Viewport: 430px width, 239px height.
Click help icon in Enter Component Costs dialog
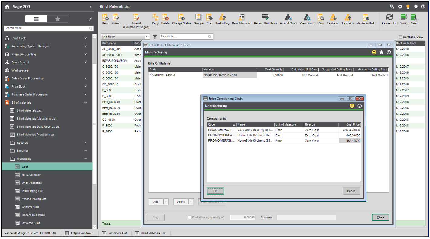click(x=360, y=106)
